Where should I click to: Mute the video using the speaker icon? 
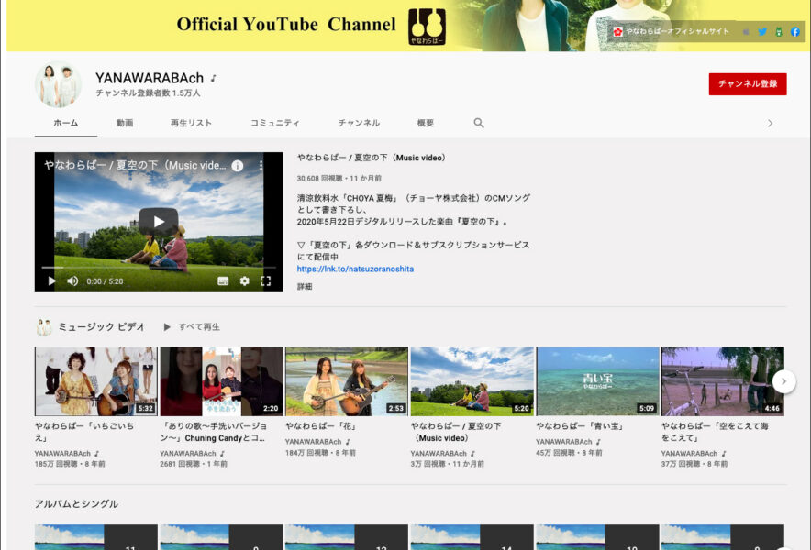(72, 281)
